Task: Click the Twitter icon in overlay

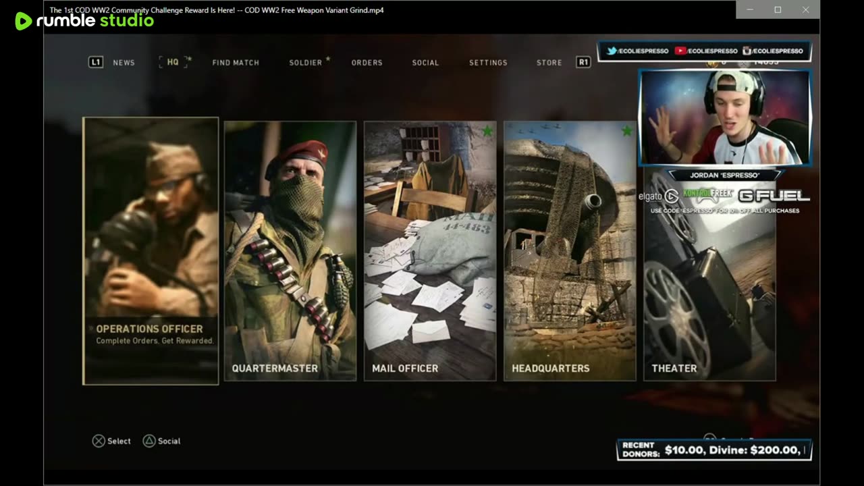Action: pyautogui.click(x=612, y=51)
